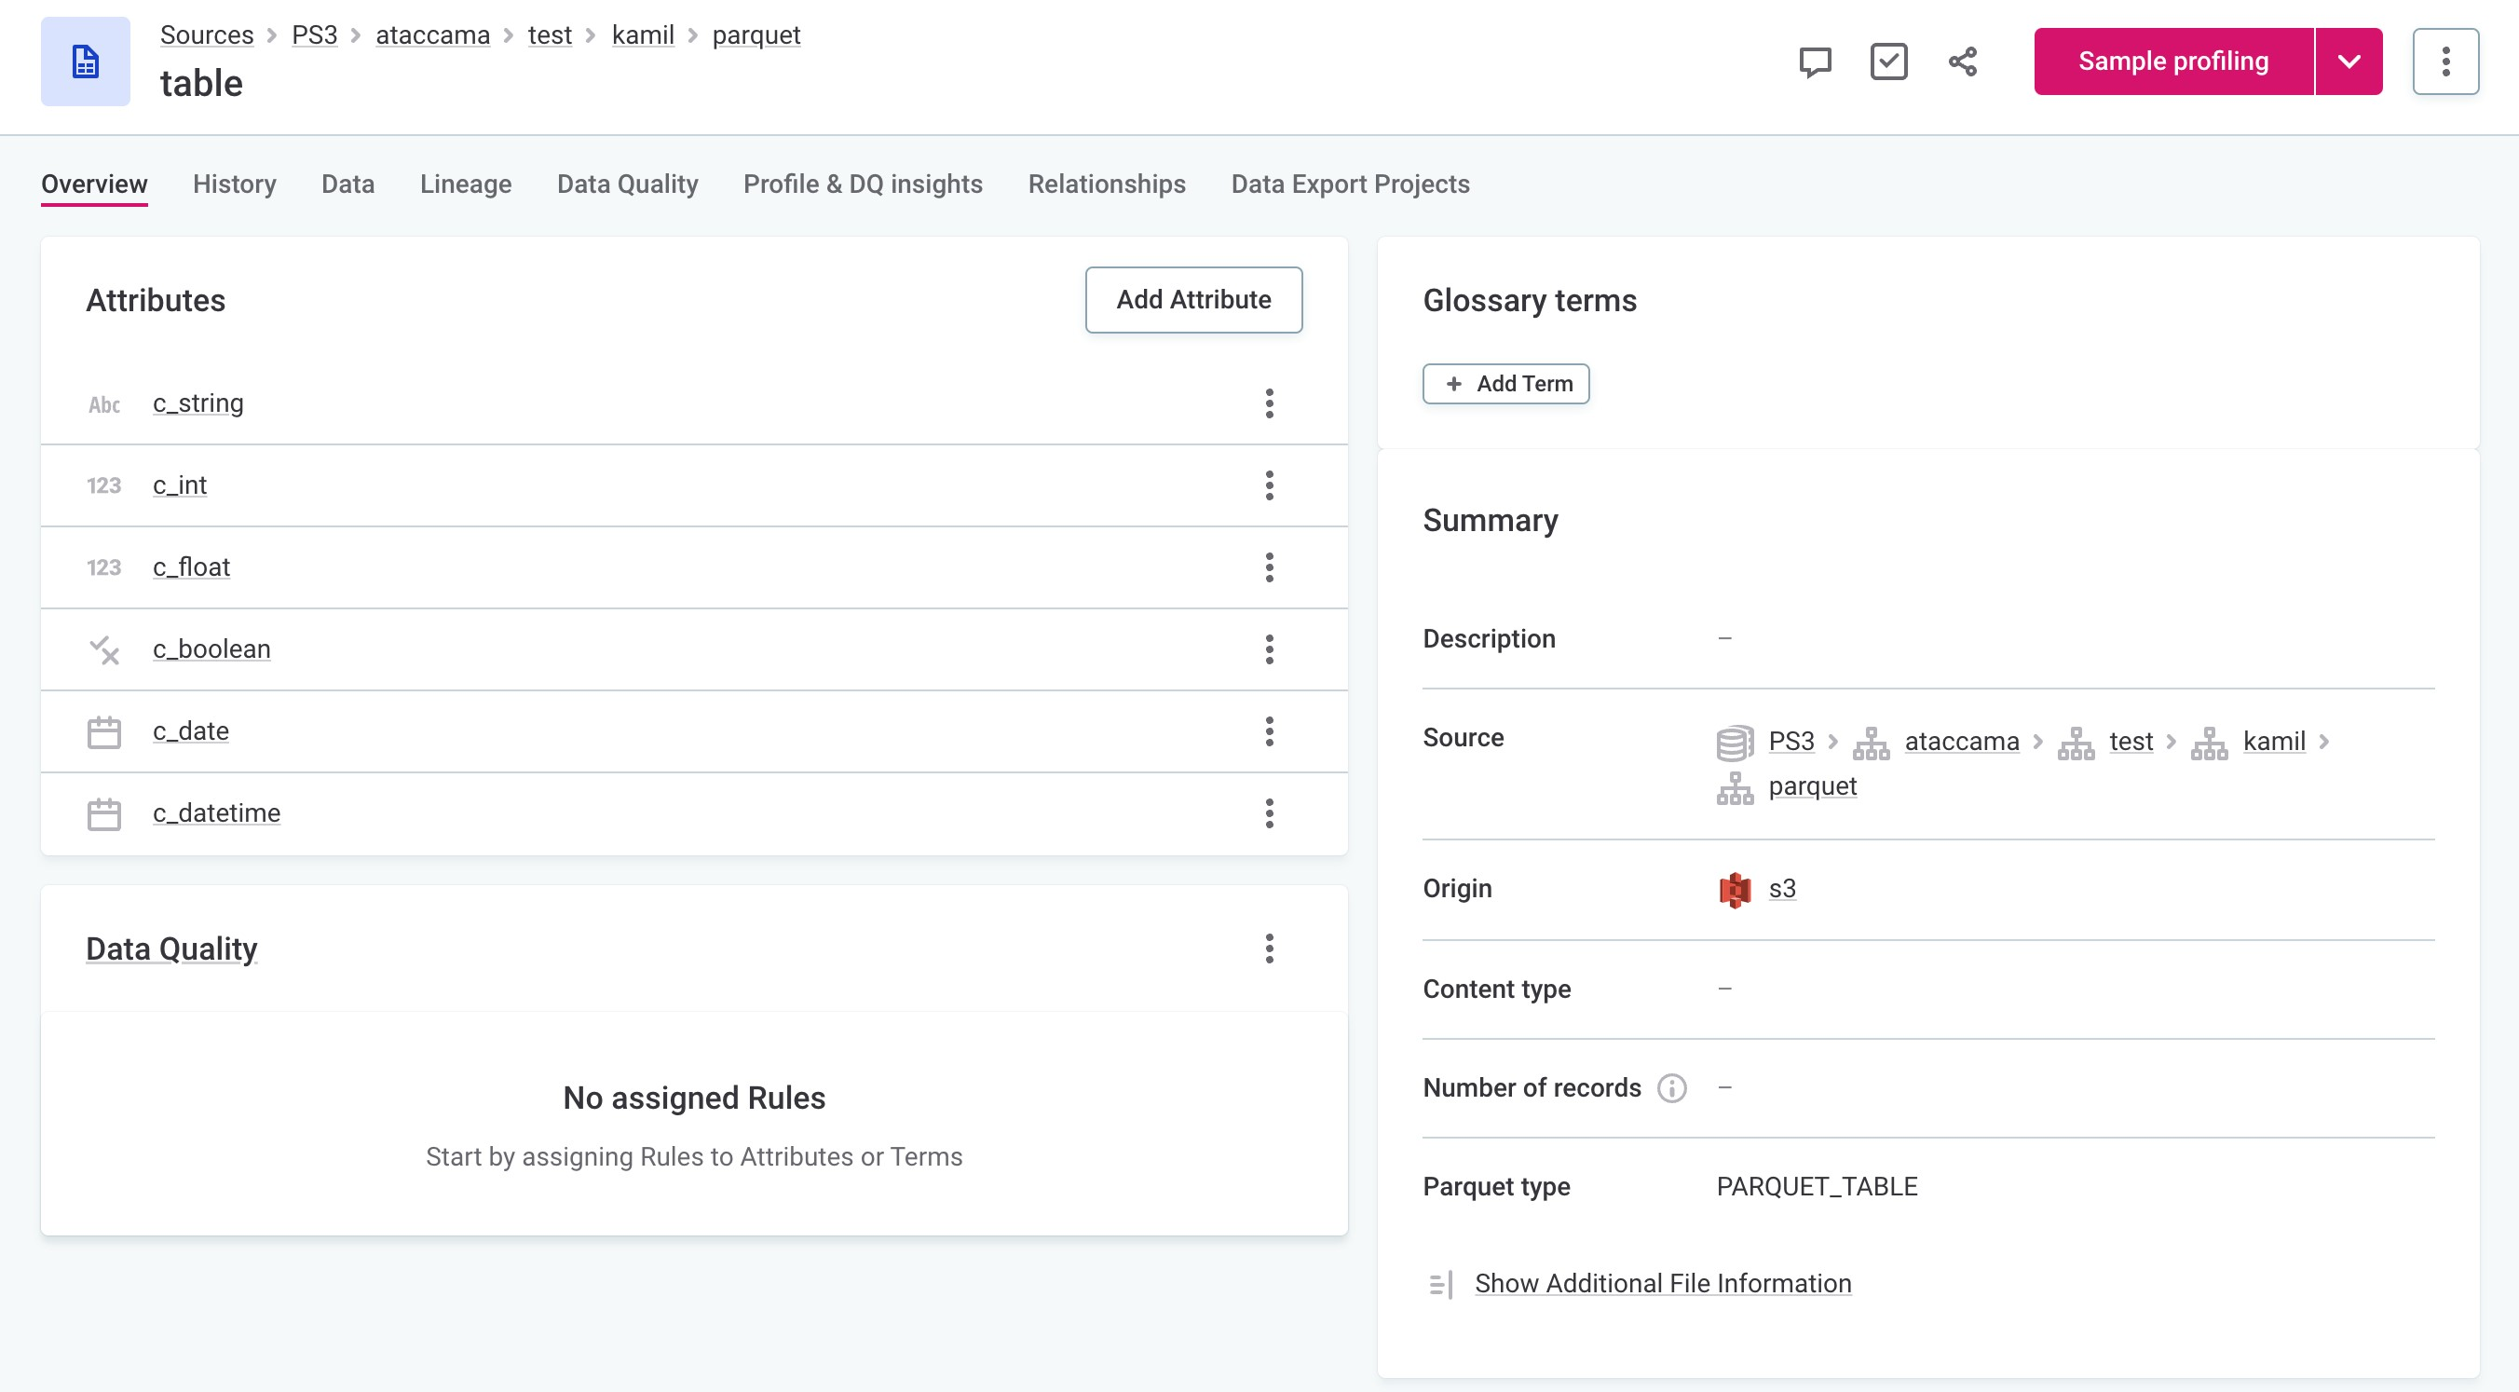Screen dimensions: 2519x1392
Task: Open three-dot menu for c_boolean attribute
Action: coord(1269,649)
